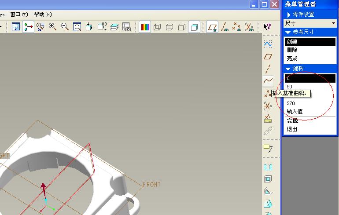Click the FRONT datum plane label
339x215 pixels.
(x=151, y=185)
